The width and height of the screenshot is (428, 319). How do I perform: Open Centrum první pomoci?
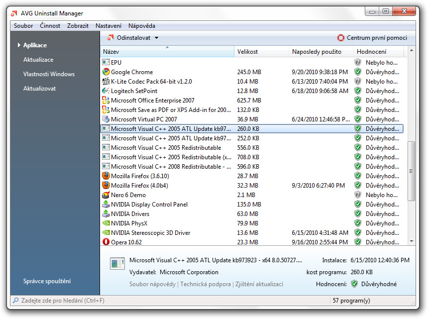click(x=372, y=38)
